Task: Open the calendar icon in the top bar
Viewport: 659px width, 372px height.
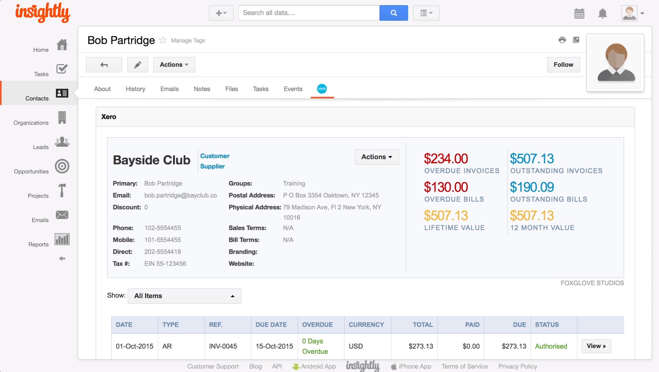Action: [x=579, y=13]
